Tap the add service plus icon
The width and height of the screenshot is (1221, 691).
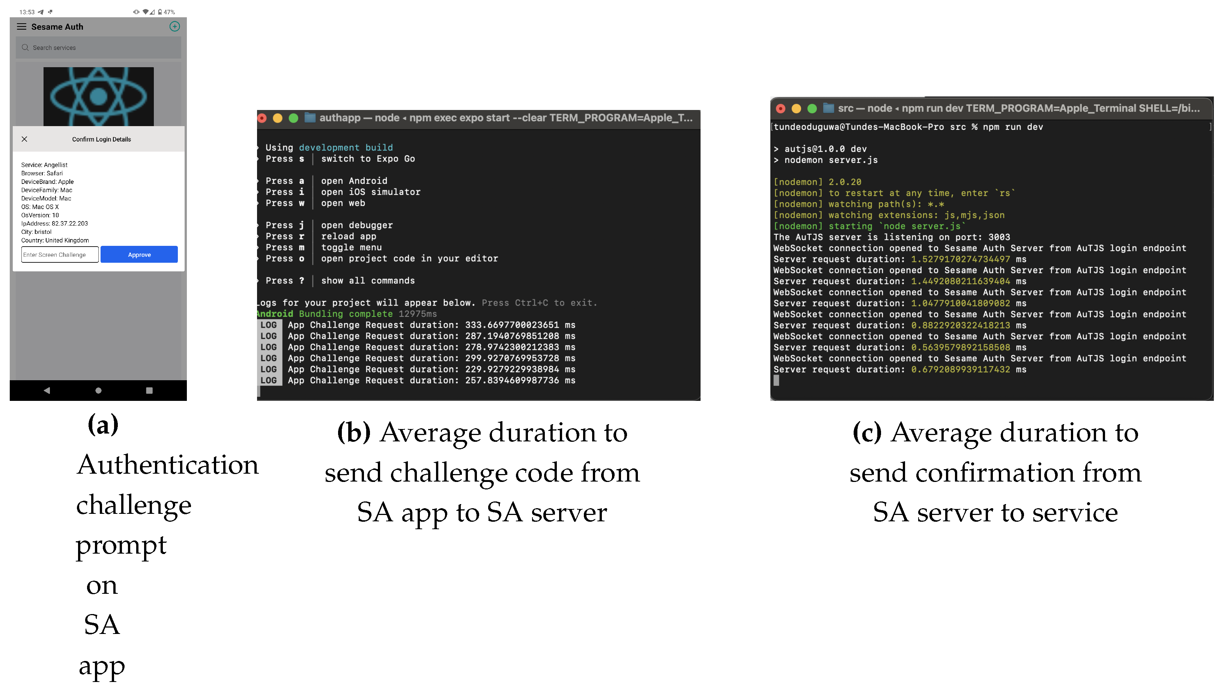[175, 27]
